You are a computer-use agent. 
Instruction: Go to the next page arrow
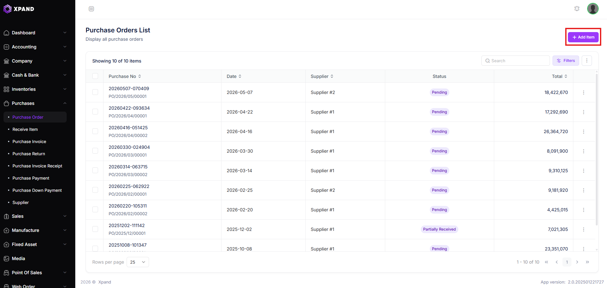[577, 262]
